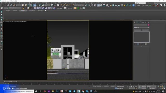
Task: Toggle Spinner Snap
Action: [x=69, y=5]
